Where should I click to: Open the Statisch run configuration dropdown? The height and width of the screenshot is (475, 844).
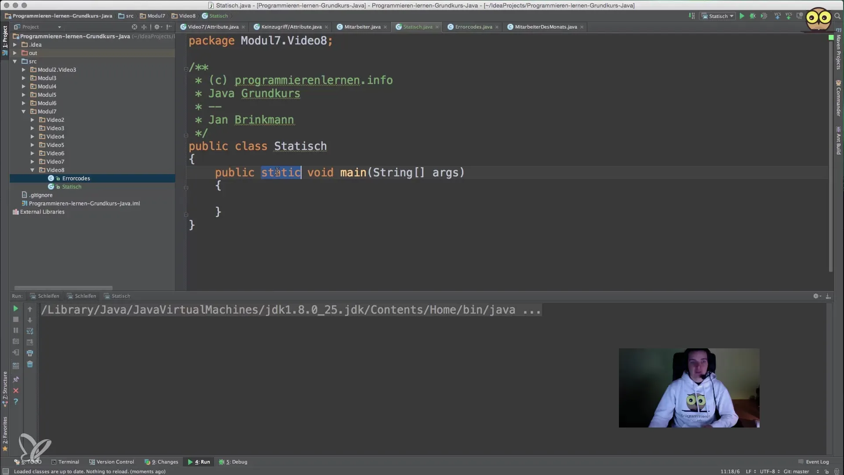pyautogui.click(x=718, y=16)
